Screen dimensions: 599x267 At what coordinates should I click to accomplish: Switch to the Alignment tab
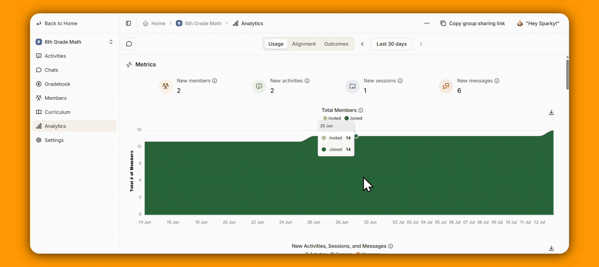pos(304,44)
